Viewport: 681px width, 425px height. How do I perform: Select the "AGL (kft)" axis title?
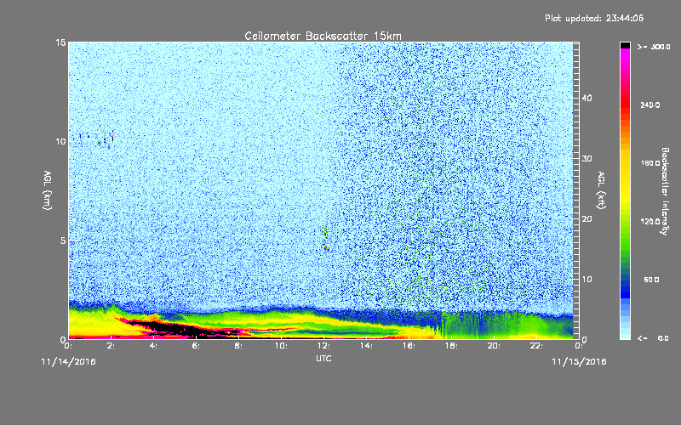click(601, 190)
